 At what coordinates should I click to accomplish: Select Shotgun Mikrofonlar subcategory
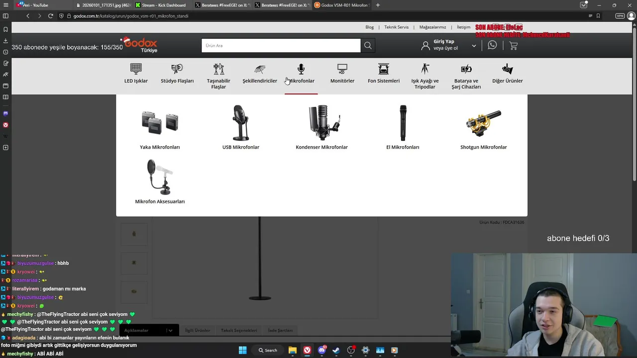pyautogui.click(x=483, y=127)
